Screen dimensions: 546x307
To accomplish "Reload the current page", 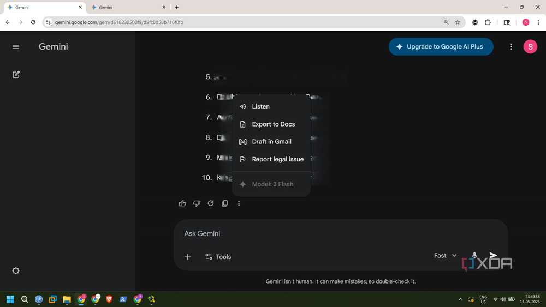I will (x=33, y=22).
